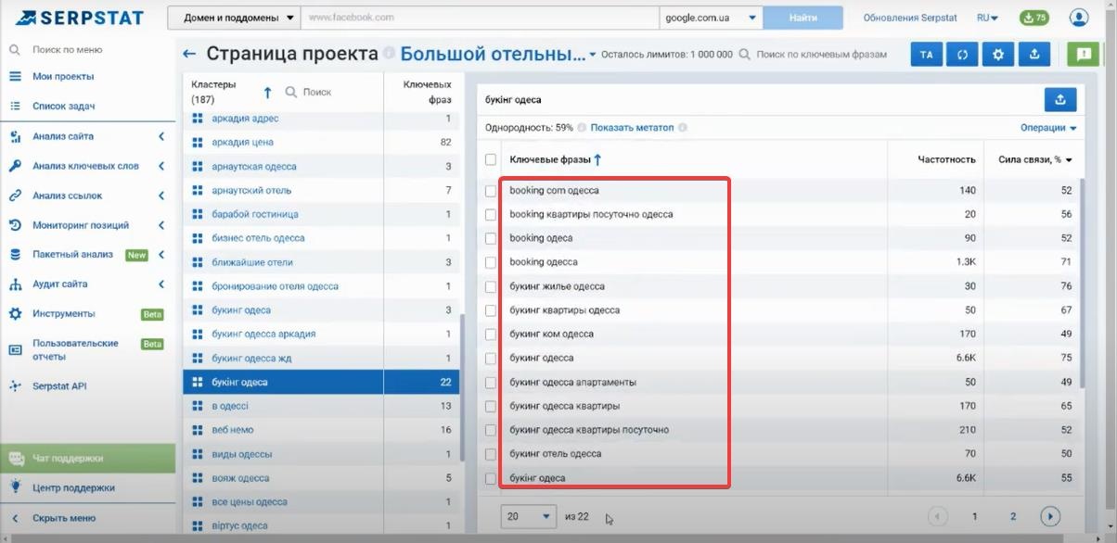Open the downloads counter badge showing 75

click(1034, 18)
